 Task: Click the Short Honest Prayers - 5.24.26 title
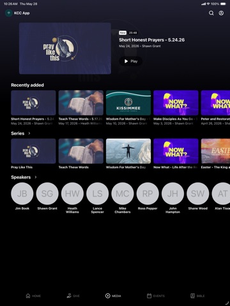pyautogui.click(x=151, y=40)
